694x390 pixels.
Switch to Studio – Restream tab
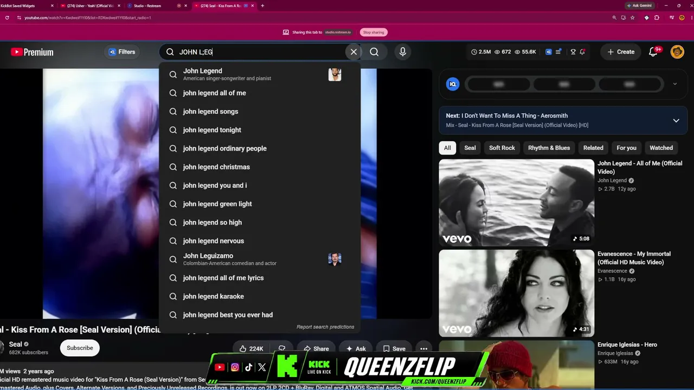click(x=157, y=5)
